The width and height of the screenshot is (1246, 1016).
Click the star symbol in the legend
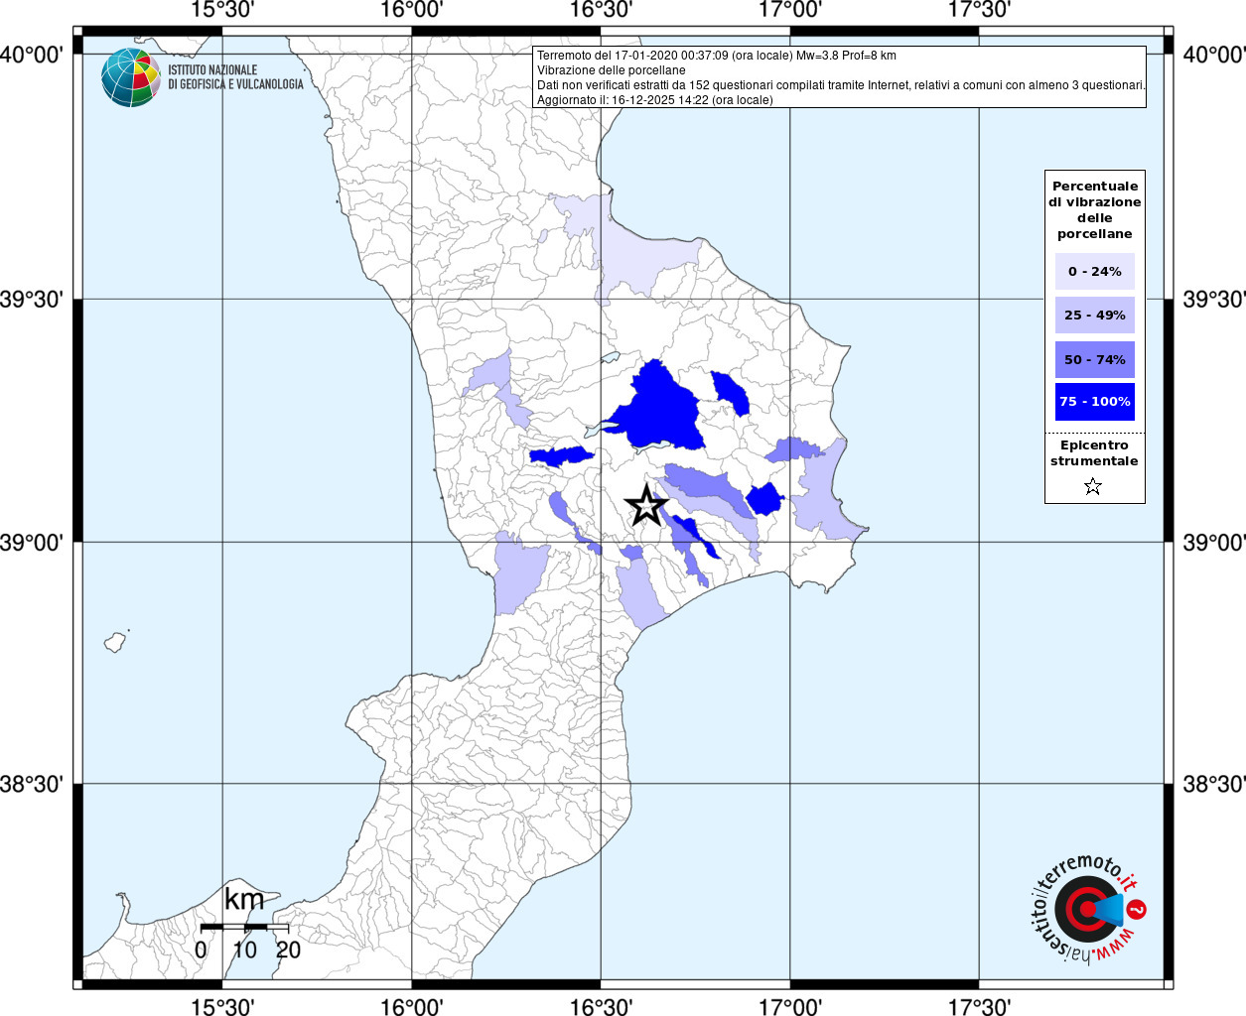[x=1093, y=486]
